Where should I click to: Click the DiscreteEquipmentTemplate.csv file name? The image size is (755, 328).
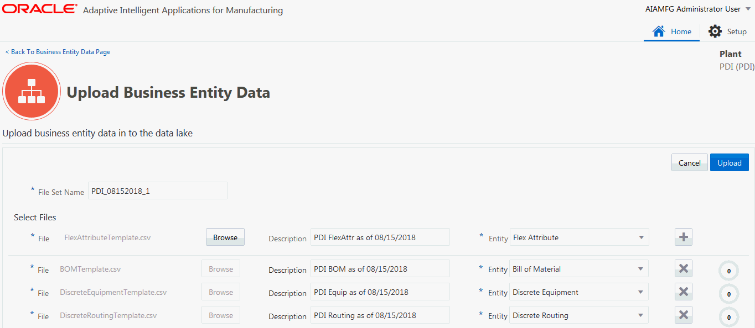click(x=113, y=292)
